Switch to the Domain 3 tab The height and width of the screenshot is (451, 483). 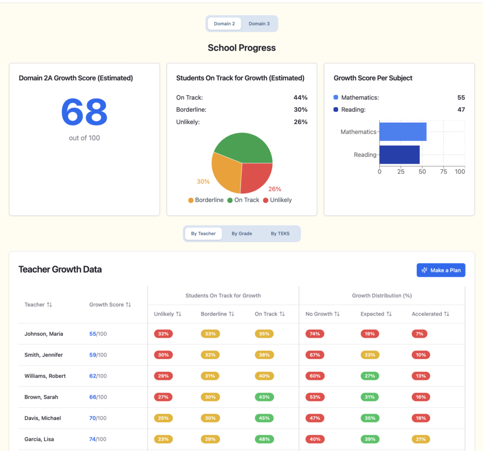[x=259, y=23]
